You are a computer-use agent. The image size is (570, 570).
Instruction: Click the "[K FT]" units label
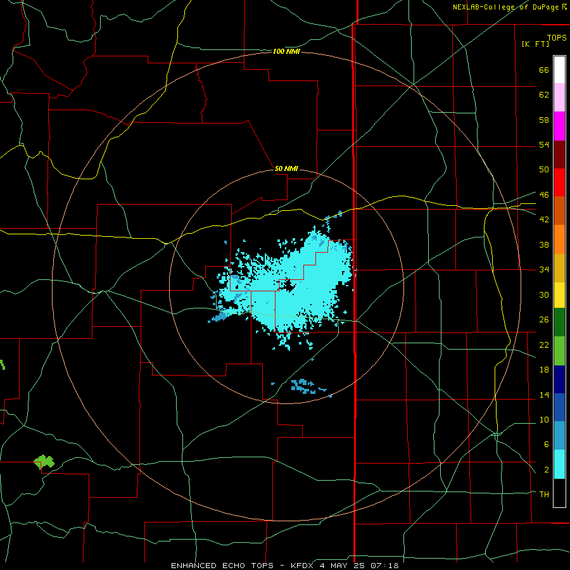coord(535,44)
